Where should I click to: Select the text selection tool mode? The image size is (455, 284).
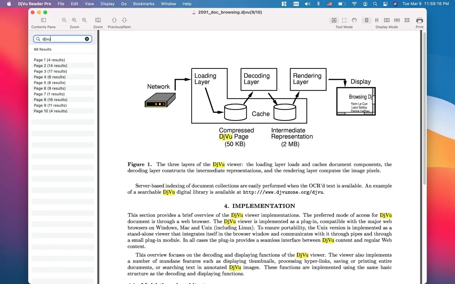click(334, 20)
